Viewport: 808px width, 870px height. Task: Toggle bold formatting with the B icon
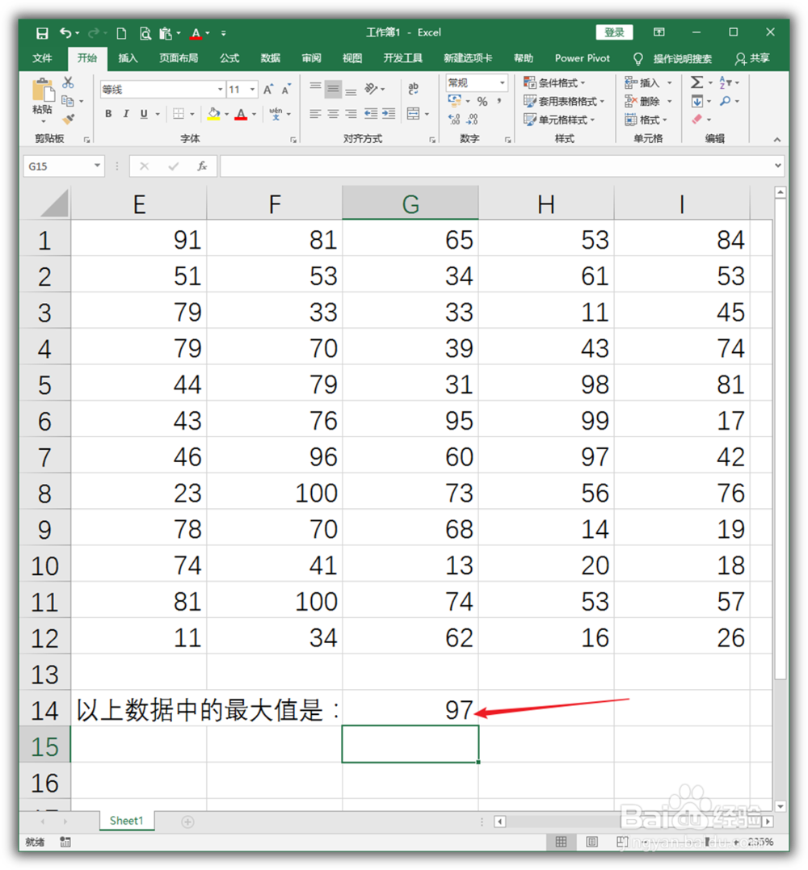108,114
